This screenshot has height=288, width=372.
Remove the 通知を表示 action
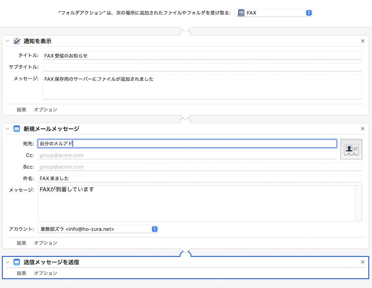tap(362, 41)
